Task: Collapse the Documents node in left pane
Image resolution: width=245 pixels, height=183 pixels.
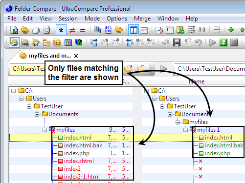Action: click(x=37, y=114)
